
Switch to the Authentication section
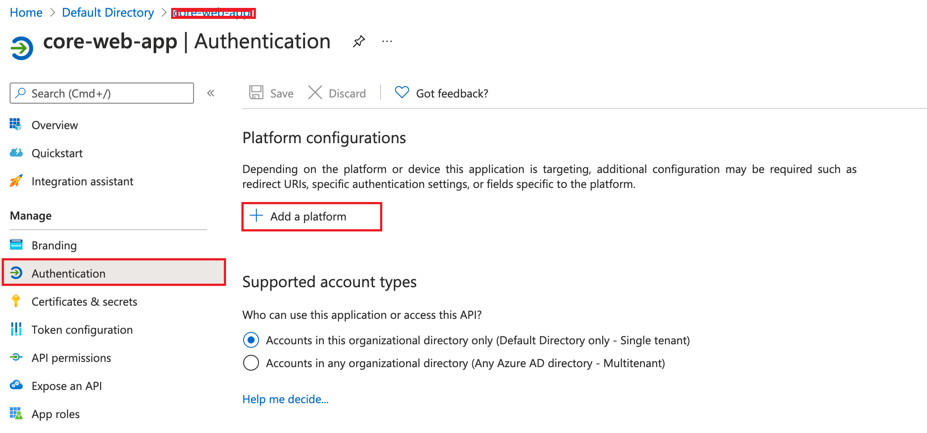click(68, 273)
